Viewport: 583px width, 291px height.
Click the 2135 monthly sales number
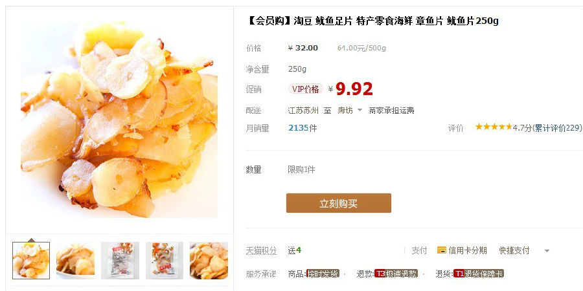299,128
